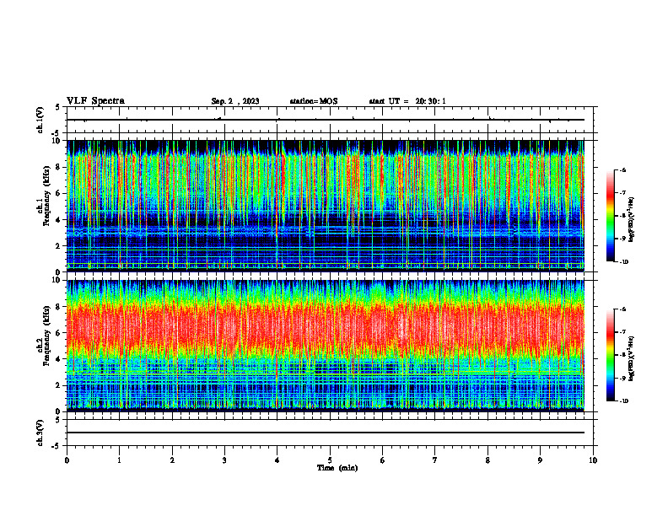Click the "ch.3(V)" axis label

pos(40,433)
